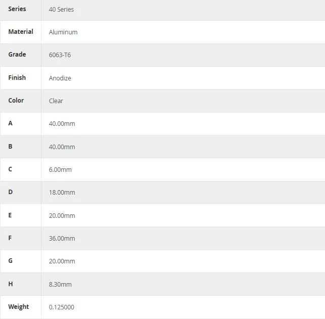Image resolution: width=325 pixels, height=319 pixels.
Task: Select the Grade label
Action: click(x=17, y=55)
